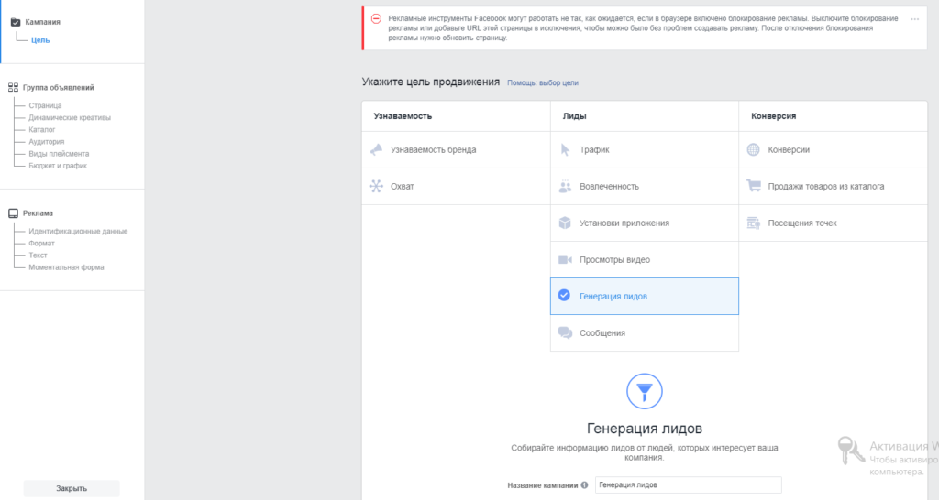Screen dimensions: 939x500
Task: Click the blue checkmark icon on Генерация лидов
Action: point(564,296)
